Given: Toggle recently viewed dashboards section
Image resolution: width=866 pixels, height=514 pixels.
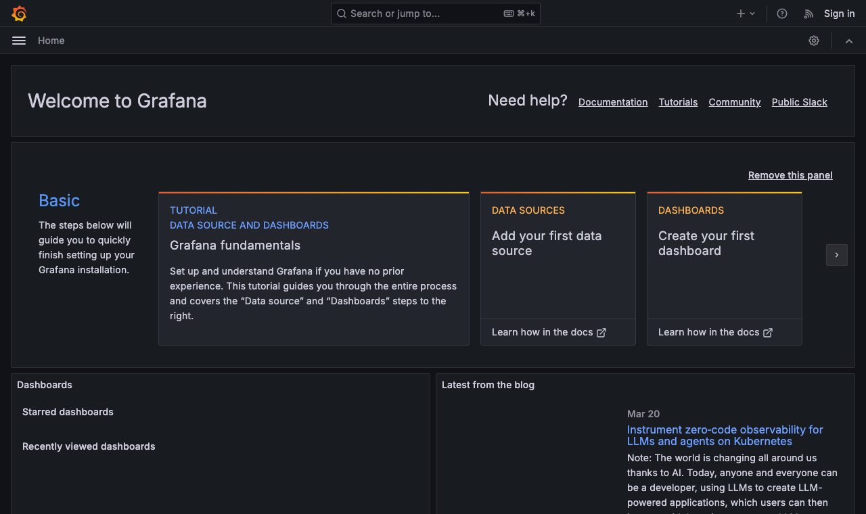Looking at the screenshot, I should click(89, 446).
